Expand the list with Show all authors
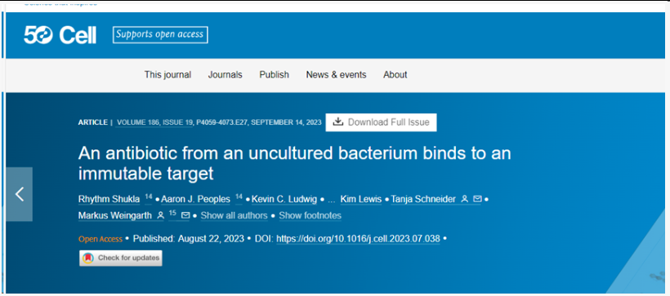The height and width of the screenshot is (296, 670). coord(234,216)
